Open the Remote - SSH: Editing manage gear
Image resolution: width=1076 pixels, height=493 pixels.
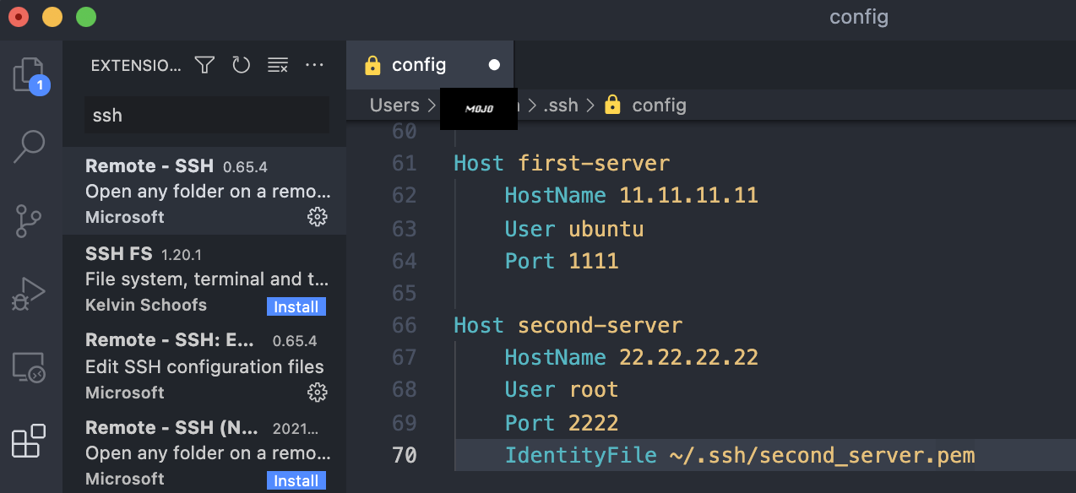click(317, 393)
